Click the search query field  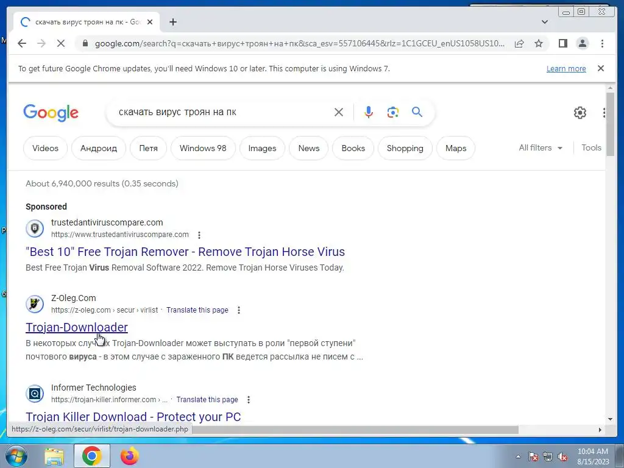pos(223,112)
